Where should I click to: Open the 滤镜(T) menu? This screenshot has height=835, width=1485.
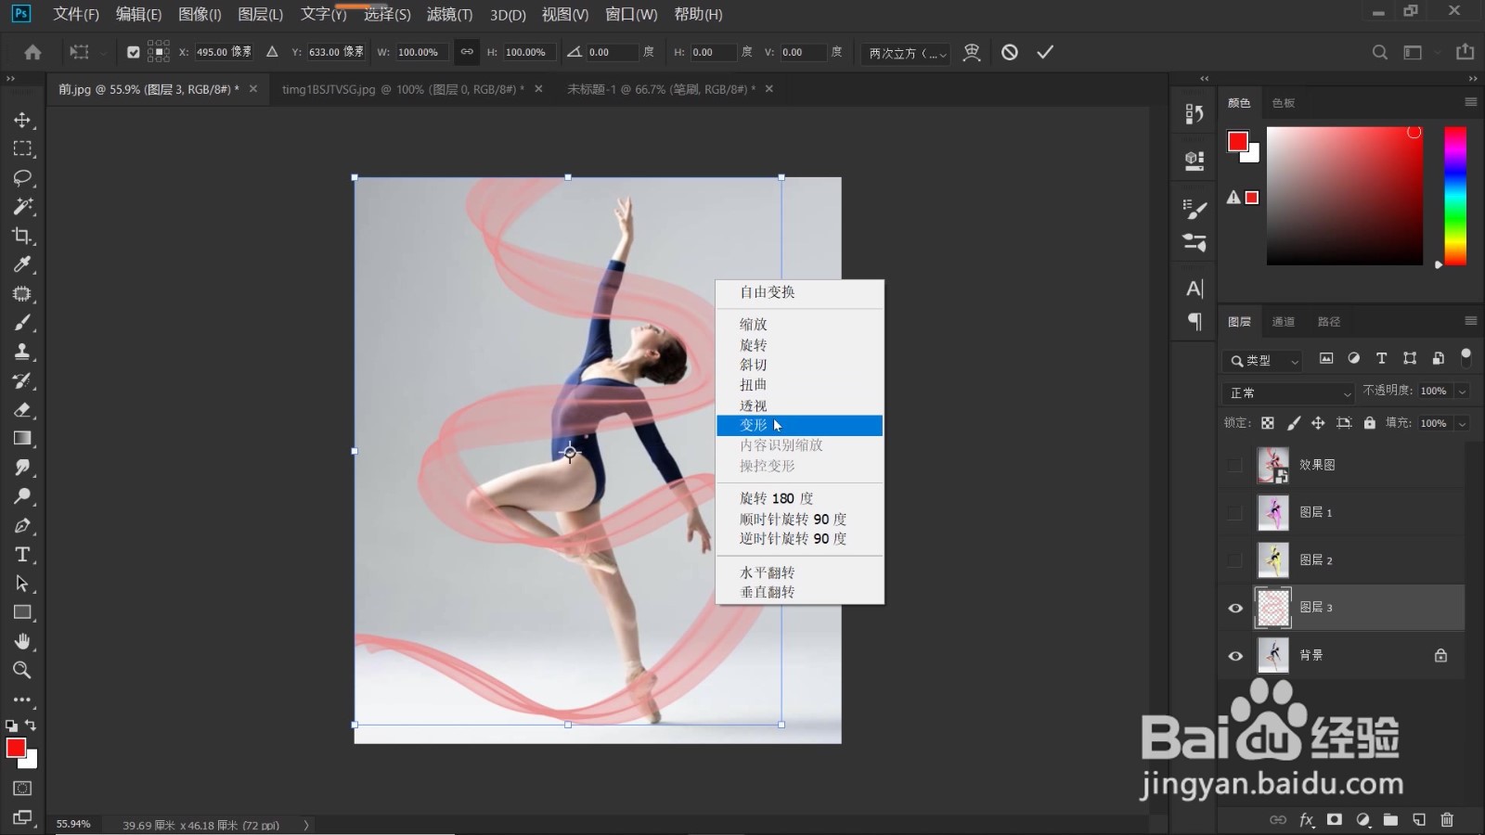click(x=449, y=14)
